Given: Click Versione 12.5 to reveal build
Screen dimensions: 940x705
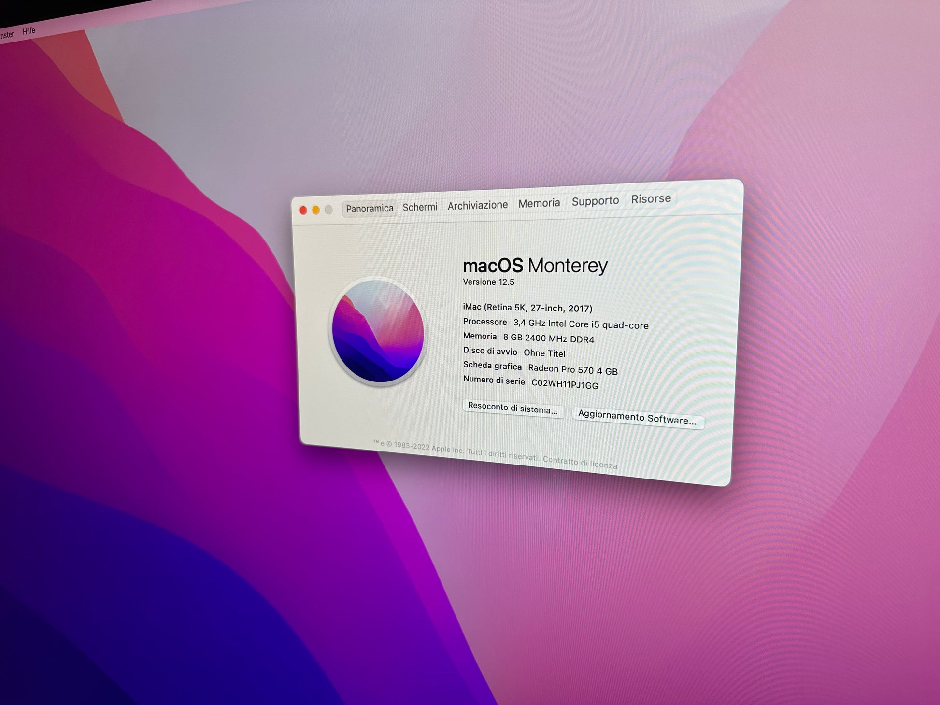Looking at the screenshot, I should [x=488, y=282].
